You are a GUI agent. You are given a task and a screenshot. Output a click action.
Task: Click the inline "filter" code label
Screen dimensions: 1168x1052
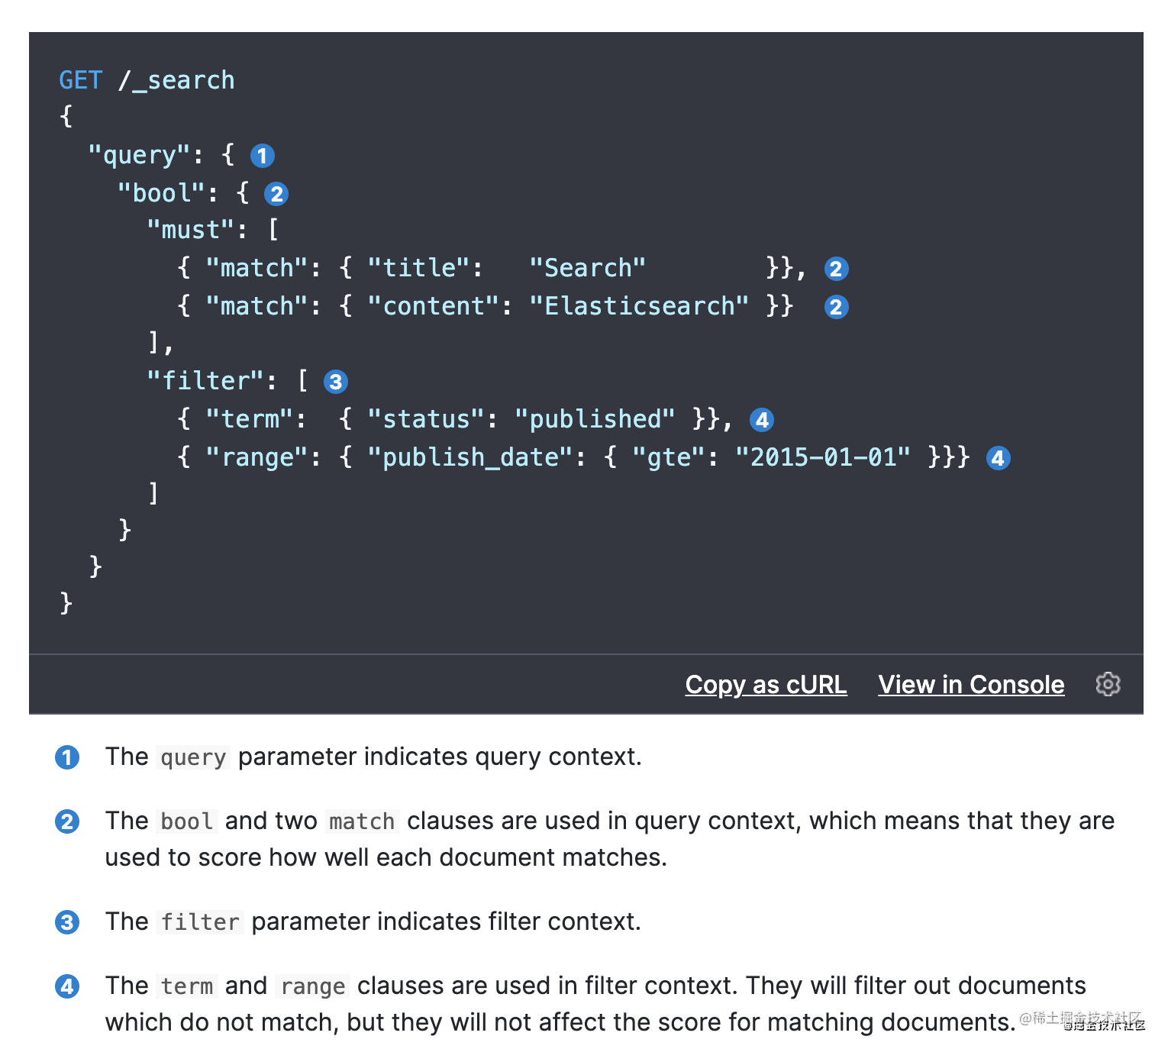pyautogui.click(x=200, y=922)
